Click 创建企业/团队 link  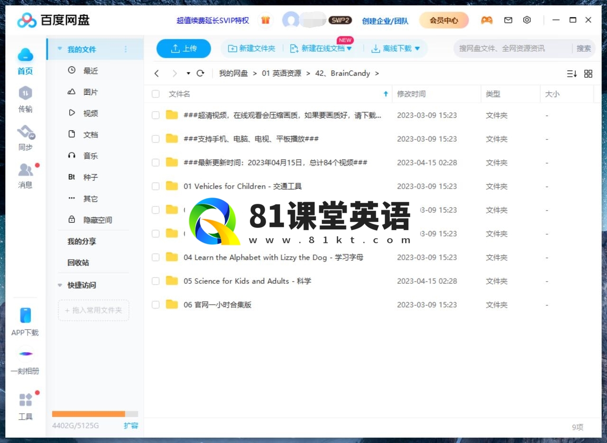[x=385, y=21]
